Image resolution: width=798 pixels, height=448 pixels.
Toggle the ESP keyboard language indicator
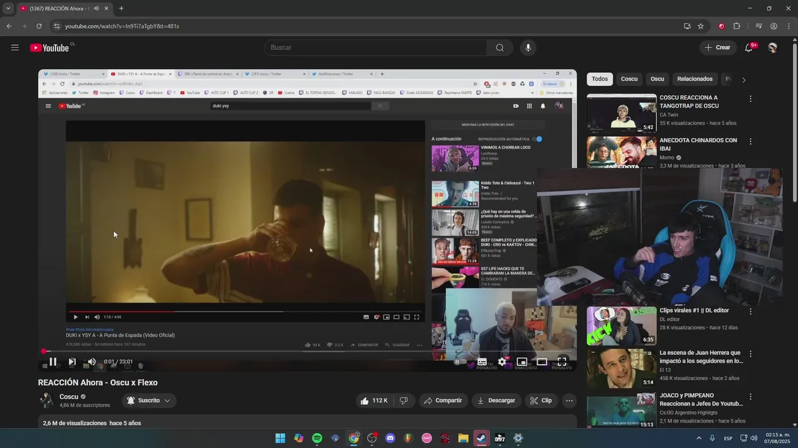(x=728, y=439)
